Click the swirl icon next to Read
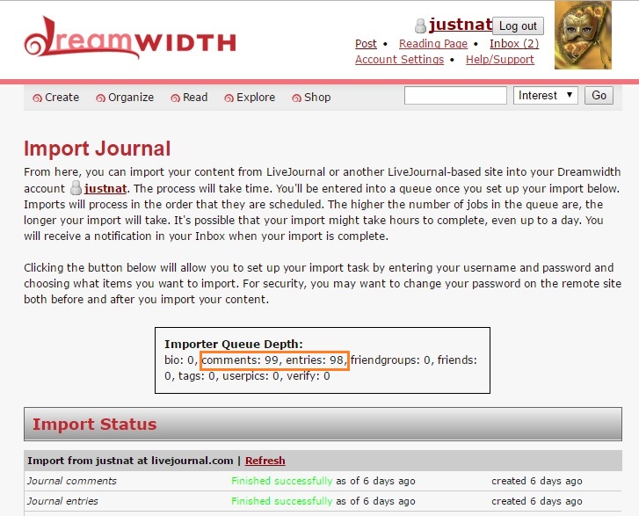 tap(176, 98)
